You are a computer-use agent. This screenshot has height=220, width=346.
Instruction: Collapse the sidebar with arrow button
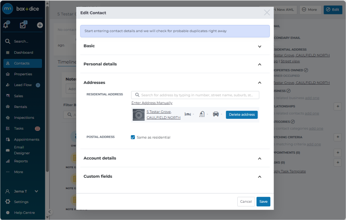(x=49, y=212)
